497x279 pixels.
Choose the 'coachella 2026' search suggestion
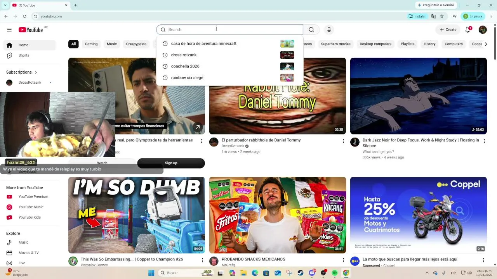[229, 66]
